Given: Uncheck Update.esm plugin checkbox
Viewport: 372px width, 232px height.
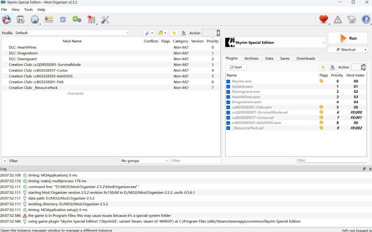Looking at the screenshot, I should click(x=228, y=87).
